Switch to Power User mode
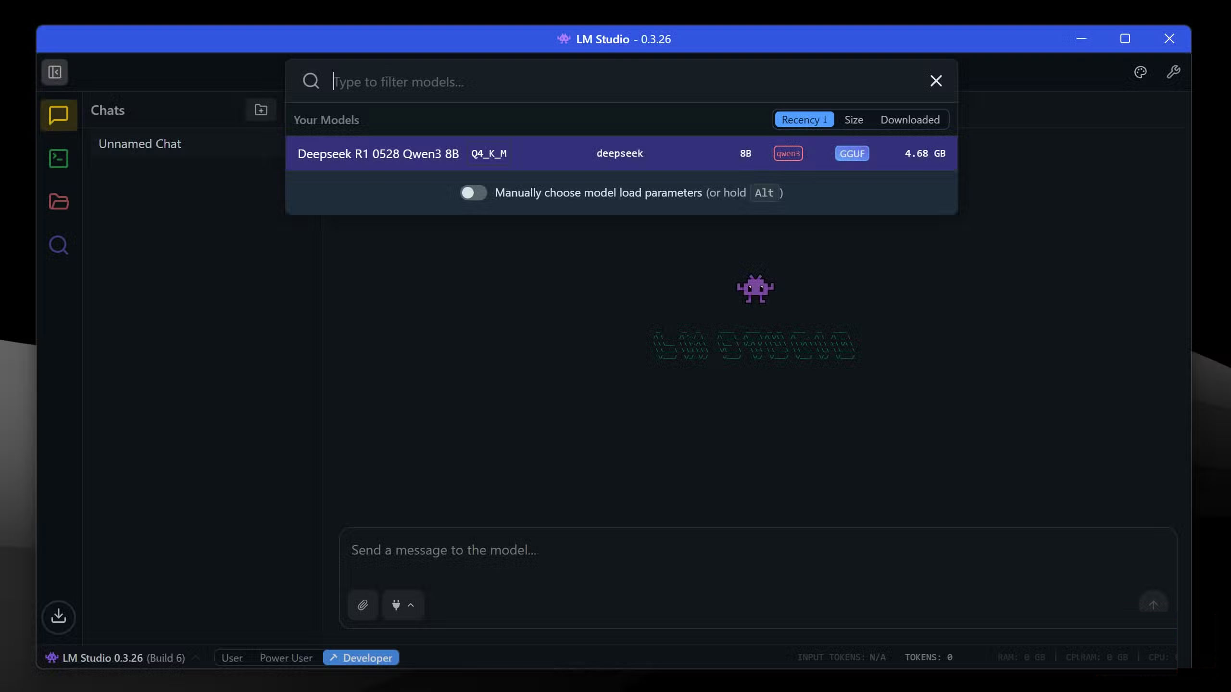The image size is (1231, 692). (x=286, y=657)
